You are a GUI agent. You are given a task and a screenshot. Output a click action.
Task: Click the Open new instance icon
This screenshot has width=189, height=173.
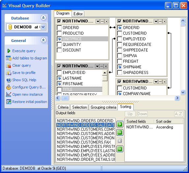click(9, 94)
